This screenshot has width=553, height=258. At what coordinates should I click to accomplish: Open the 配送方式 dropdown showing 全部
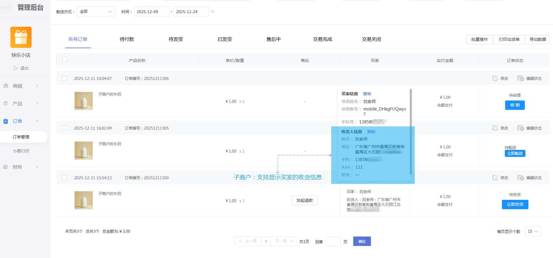[96, 11]
